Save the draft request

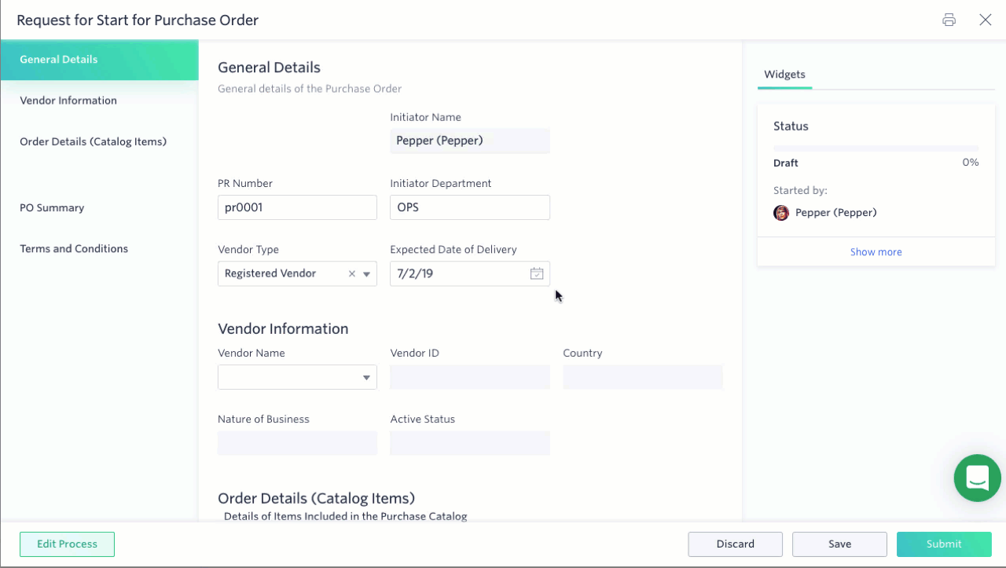839,544
